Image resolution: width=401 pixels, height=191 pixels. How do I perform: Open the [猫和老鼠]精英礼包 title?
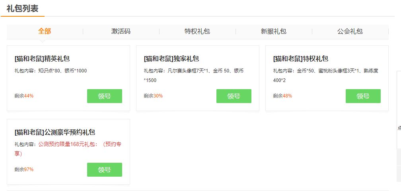tap(42, 59)
